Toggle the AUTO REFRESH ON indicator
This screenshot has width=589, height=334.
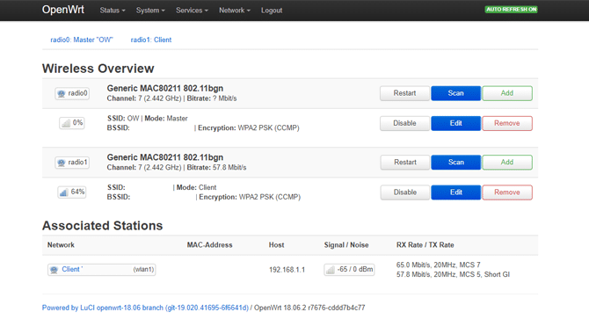pos(511,10)
